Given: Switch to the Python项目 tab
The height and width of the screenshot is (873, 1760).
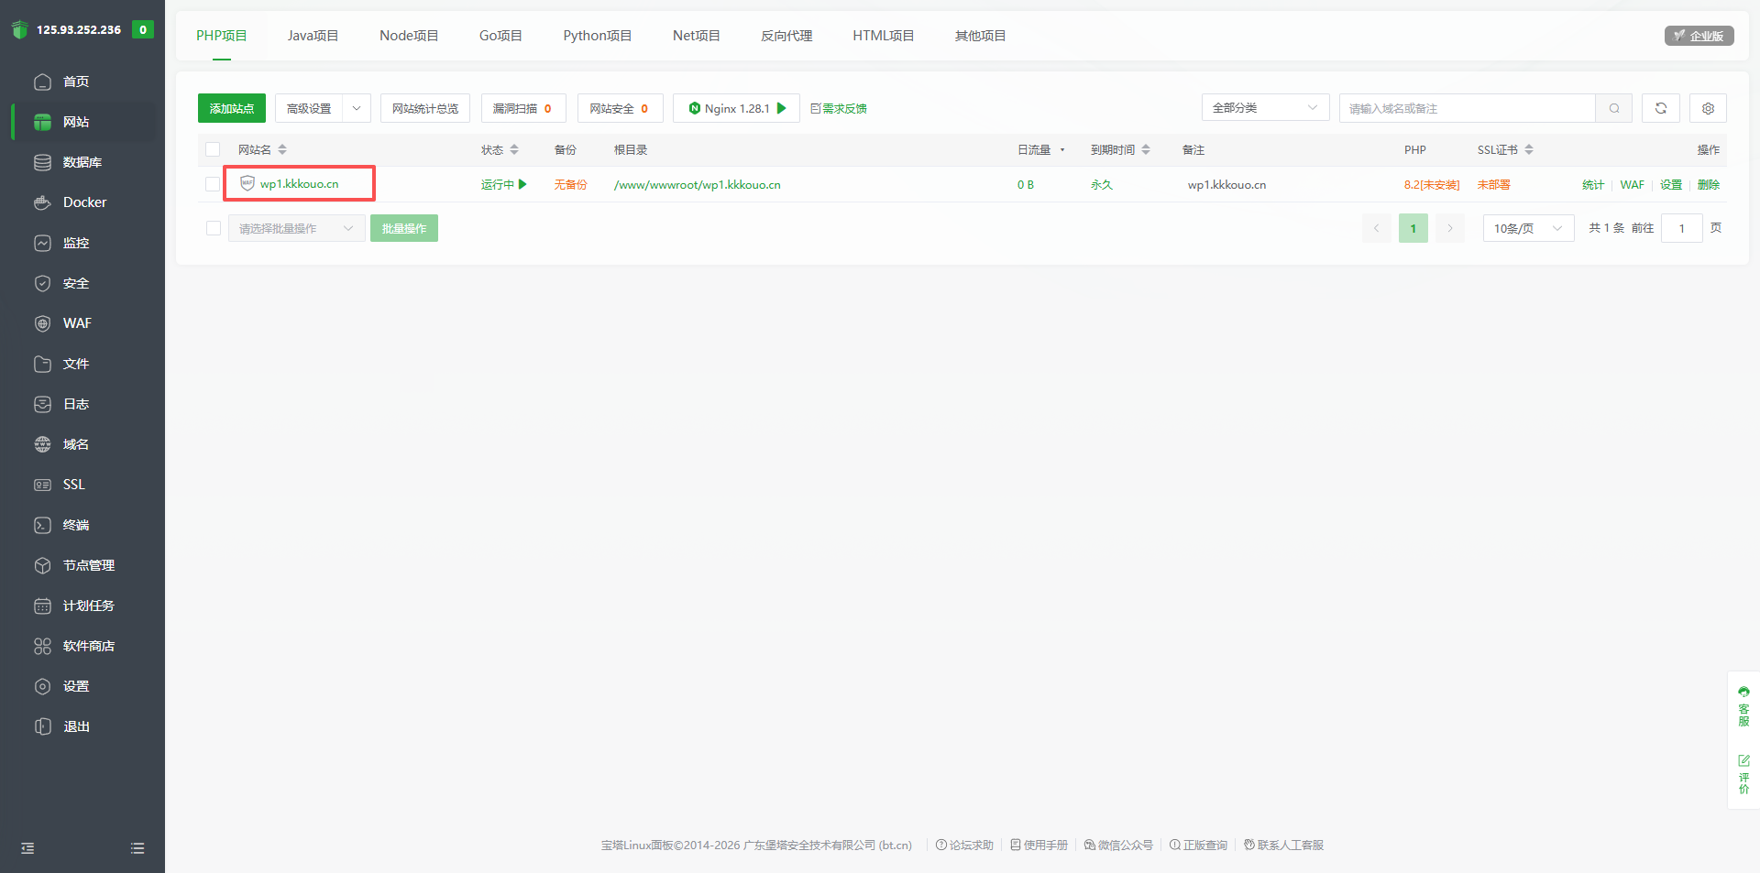Looking at the screenshot, I should pyautogui.click(x=597, y=36).
